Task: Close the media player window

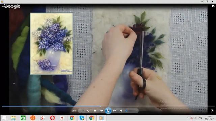Action: click(212, 1)
